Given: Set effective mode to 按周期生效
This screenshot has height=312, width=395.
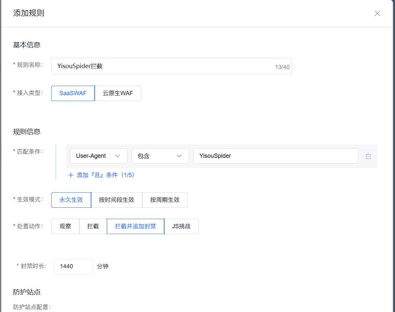Looking at the screenshot, I should [x=165, y=200].
